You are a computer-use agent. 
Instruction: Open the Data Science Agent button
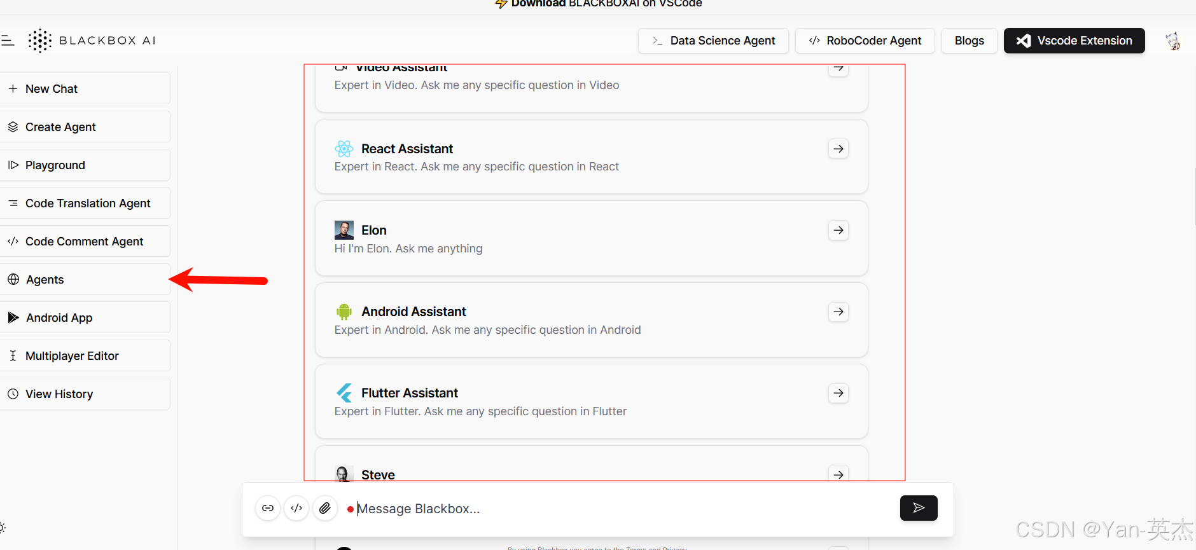713,41
